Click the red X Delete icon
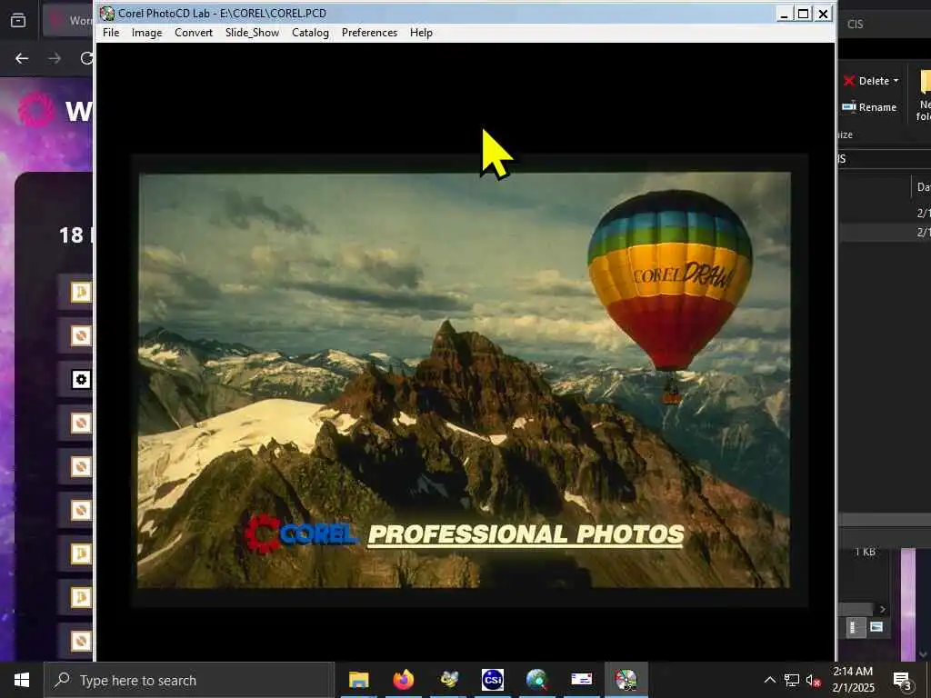This screenshot has height=698, width=931. tap(850, 81)
